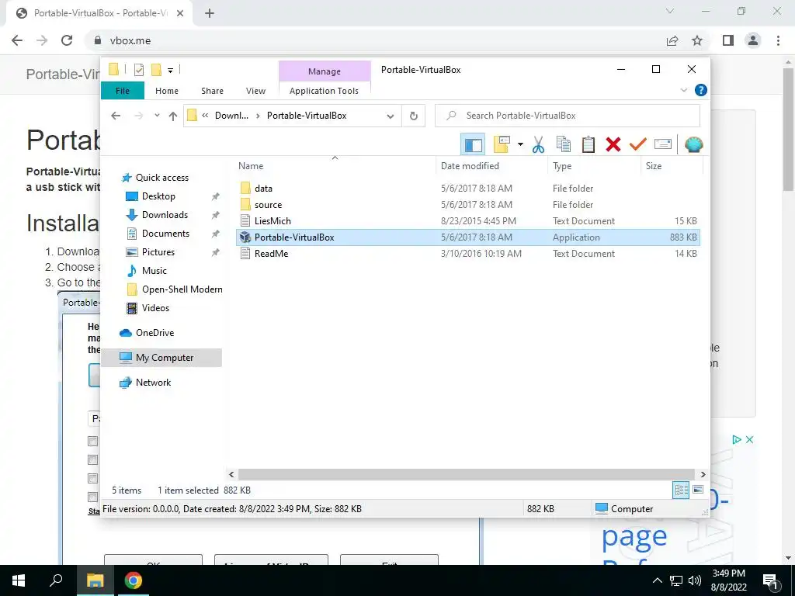Bookmark this tab with the star

point(697,40)
